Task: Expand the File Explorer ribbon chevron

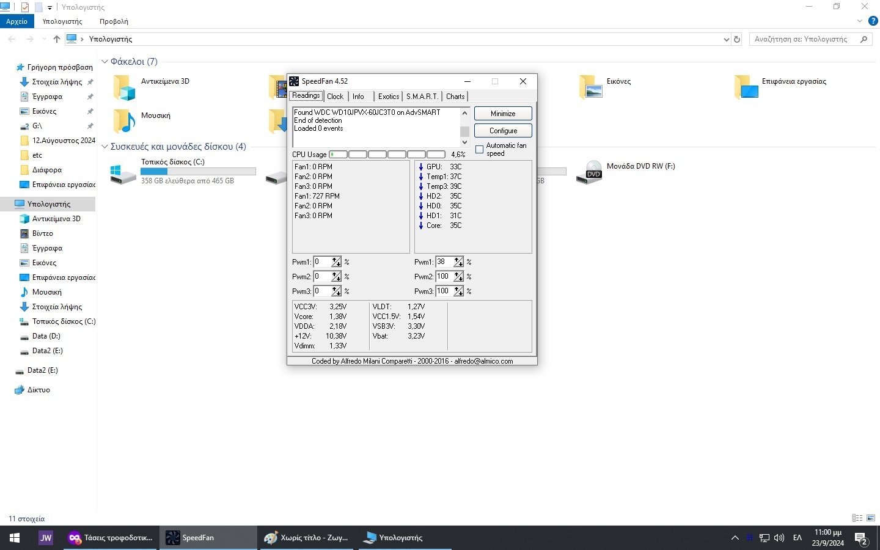Action: (860, 21)
